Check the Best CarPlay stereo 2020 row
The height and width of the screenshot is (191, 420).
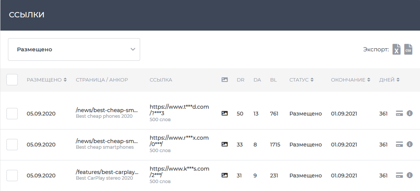tap(12, 175)
